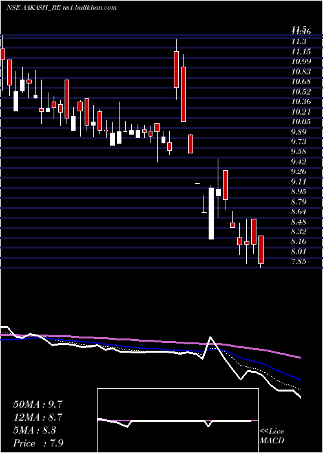The height and width of the screenshot is (453, 323).
Task: Select the 9.42 price axis label
Action: pyautogui.click(x=300, y=162)
